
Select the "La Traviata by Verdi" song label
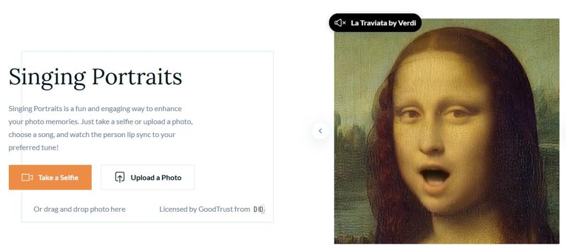[x=383, y=23]
